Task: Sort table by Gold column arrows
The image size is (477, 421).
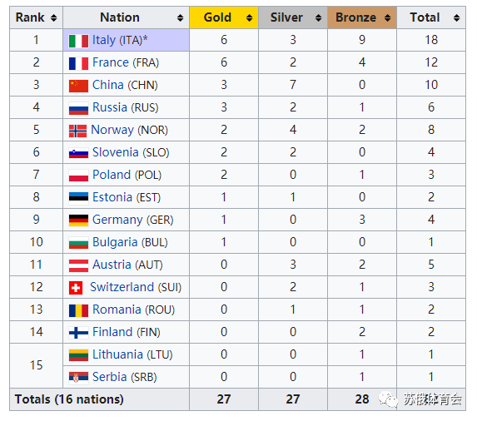Action: pyautogui.click(x=249, y=17)
